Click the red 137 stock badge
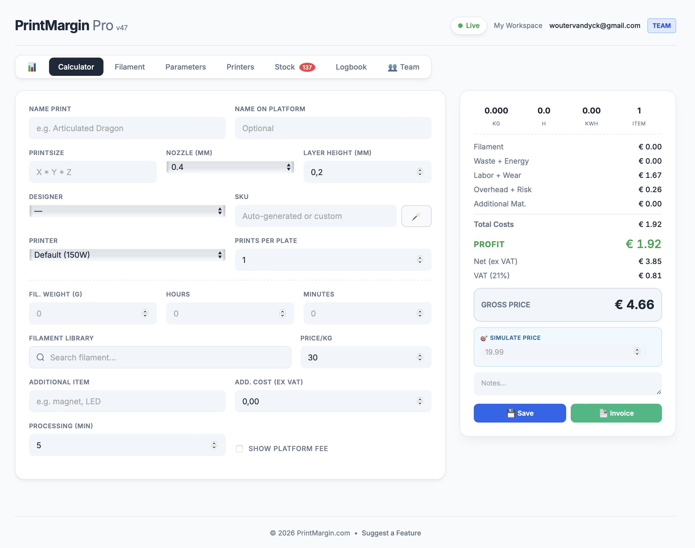Viewport: 695px width, 548px height. (307, 67)
